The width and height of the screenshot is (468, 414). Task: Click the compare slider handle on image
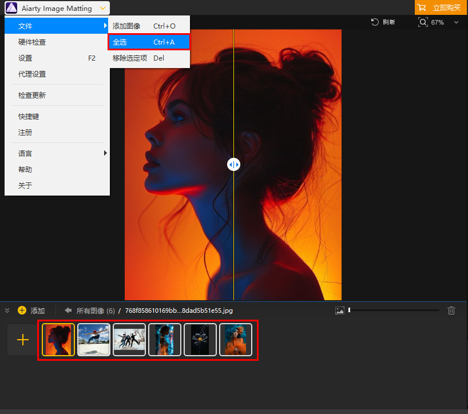coord(233,164)
